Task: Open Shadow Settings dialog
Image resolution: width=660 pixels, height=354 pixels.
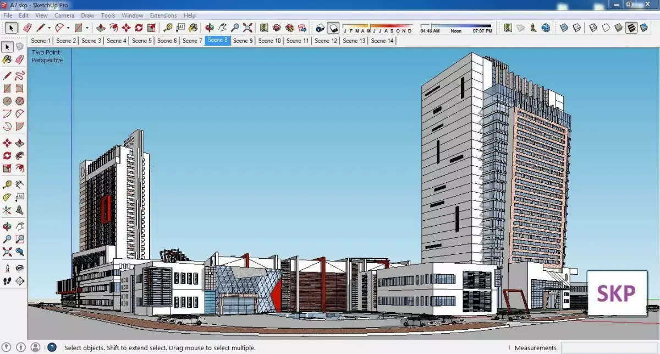Action: point(321,28)
